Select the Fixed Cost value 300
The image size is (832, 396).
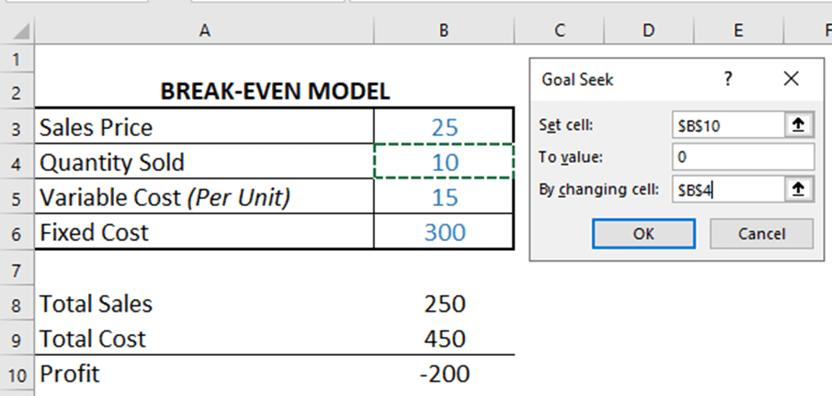click(x=444, y=232)
